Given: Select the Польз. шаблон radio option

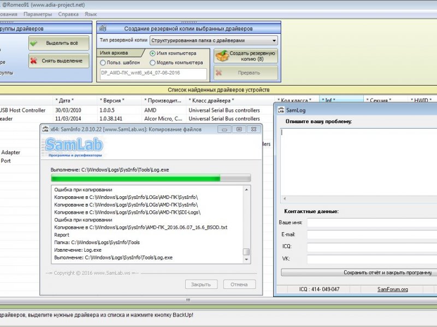Looking at the screenshot, I should (x=103, y=63).
